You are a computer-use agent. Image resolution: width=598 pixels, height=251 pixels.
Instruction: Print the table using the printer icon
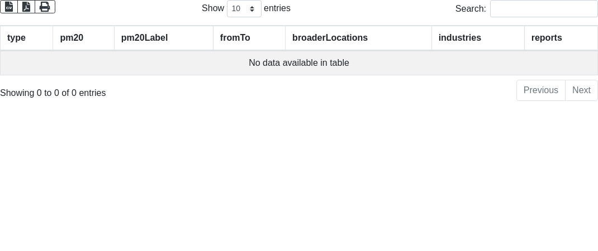coord(45,7)
